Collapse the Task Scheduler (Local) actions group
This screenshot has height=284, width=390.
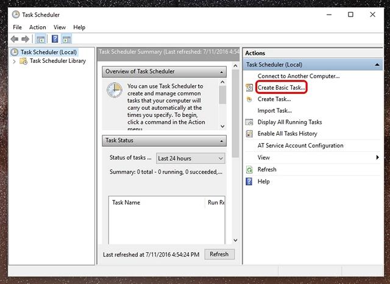pos(377,65)
